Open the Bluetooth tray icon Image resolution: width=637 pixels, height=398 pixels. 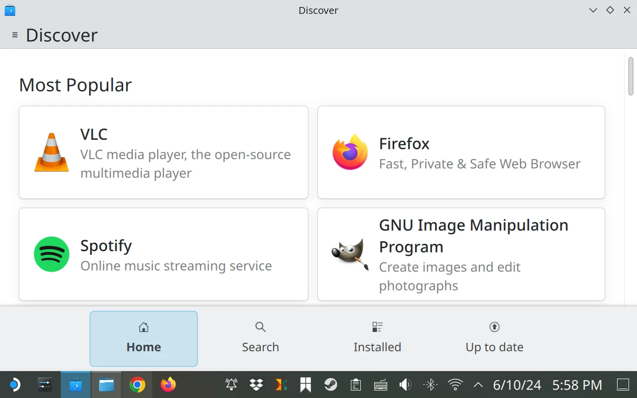click(430, 385)
